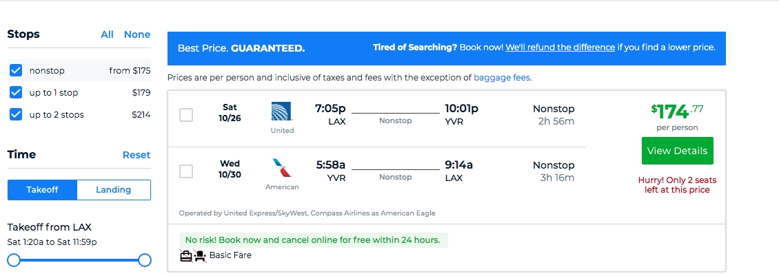
Task: Click the left takeoff time slider handle
Action: (14, 260)
